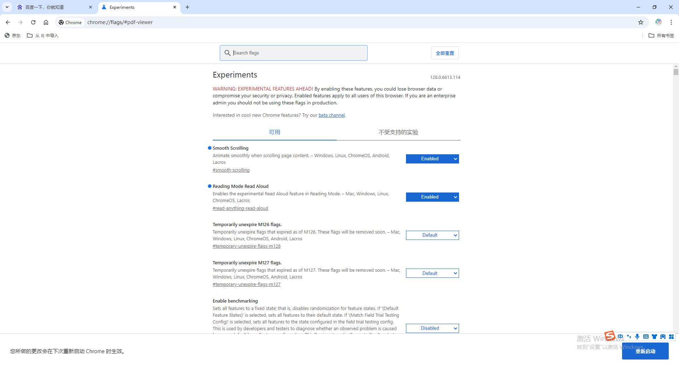
Task: Click the Sogou microphone voice input icon
Action: [637, 337]
